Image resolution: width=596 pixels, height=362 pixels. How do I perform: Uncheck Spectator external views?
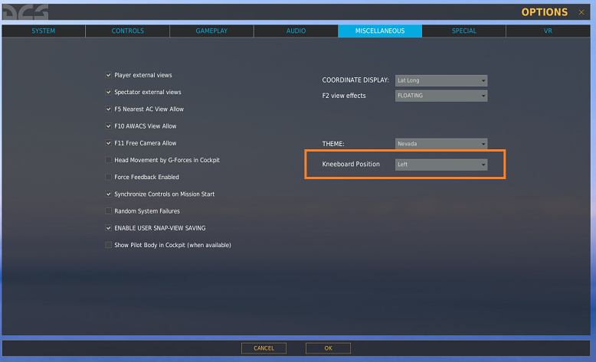click(x=109, y=93)
